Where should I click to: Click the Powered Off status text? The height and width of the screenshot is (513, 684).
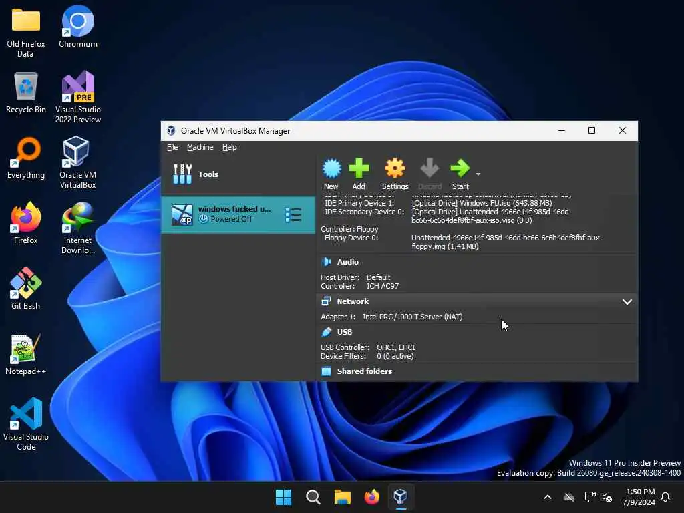point(232,219)
